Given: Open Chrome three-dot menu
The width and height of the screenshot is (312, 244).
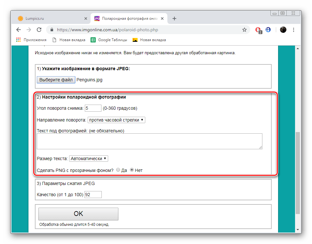Looking at the screenshot, I should (294, 30).
